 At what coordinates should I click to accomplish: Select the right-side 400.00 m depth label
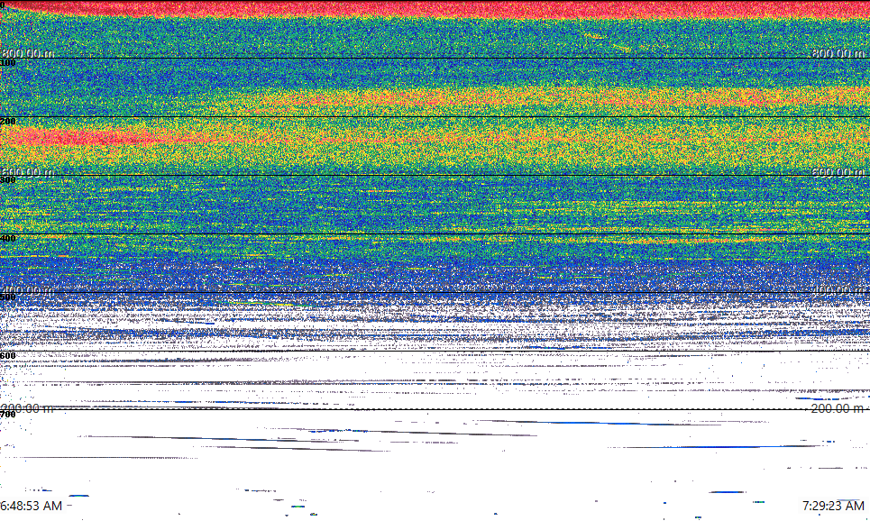(x=838, y=290)
